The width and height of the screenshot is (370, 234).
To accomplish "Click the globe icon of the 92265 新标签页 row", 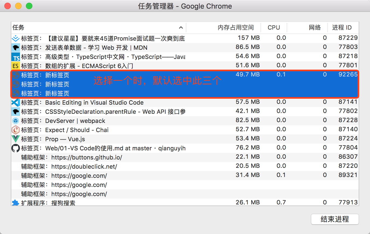I will (x=16, y=75).
